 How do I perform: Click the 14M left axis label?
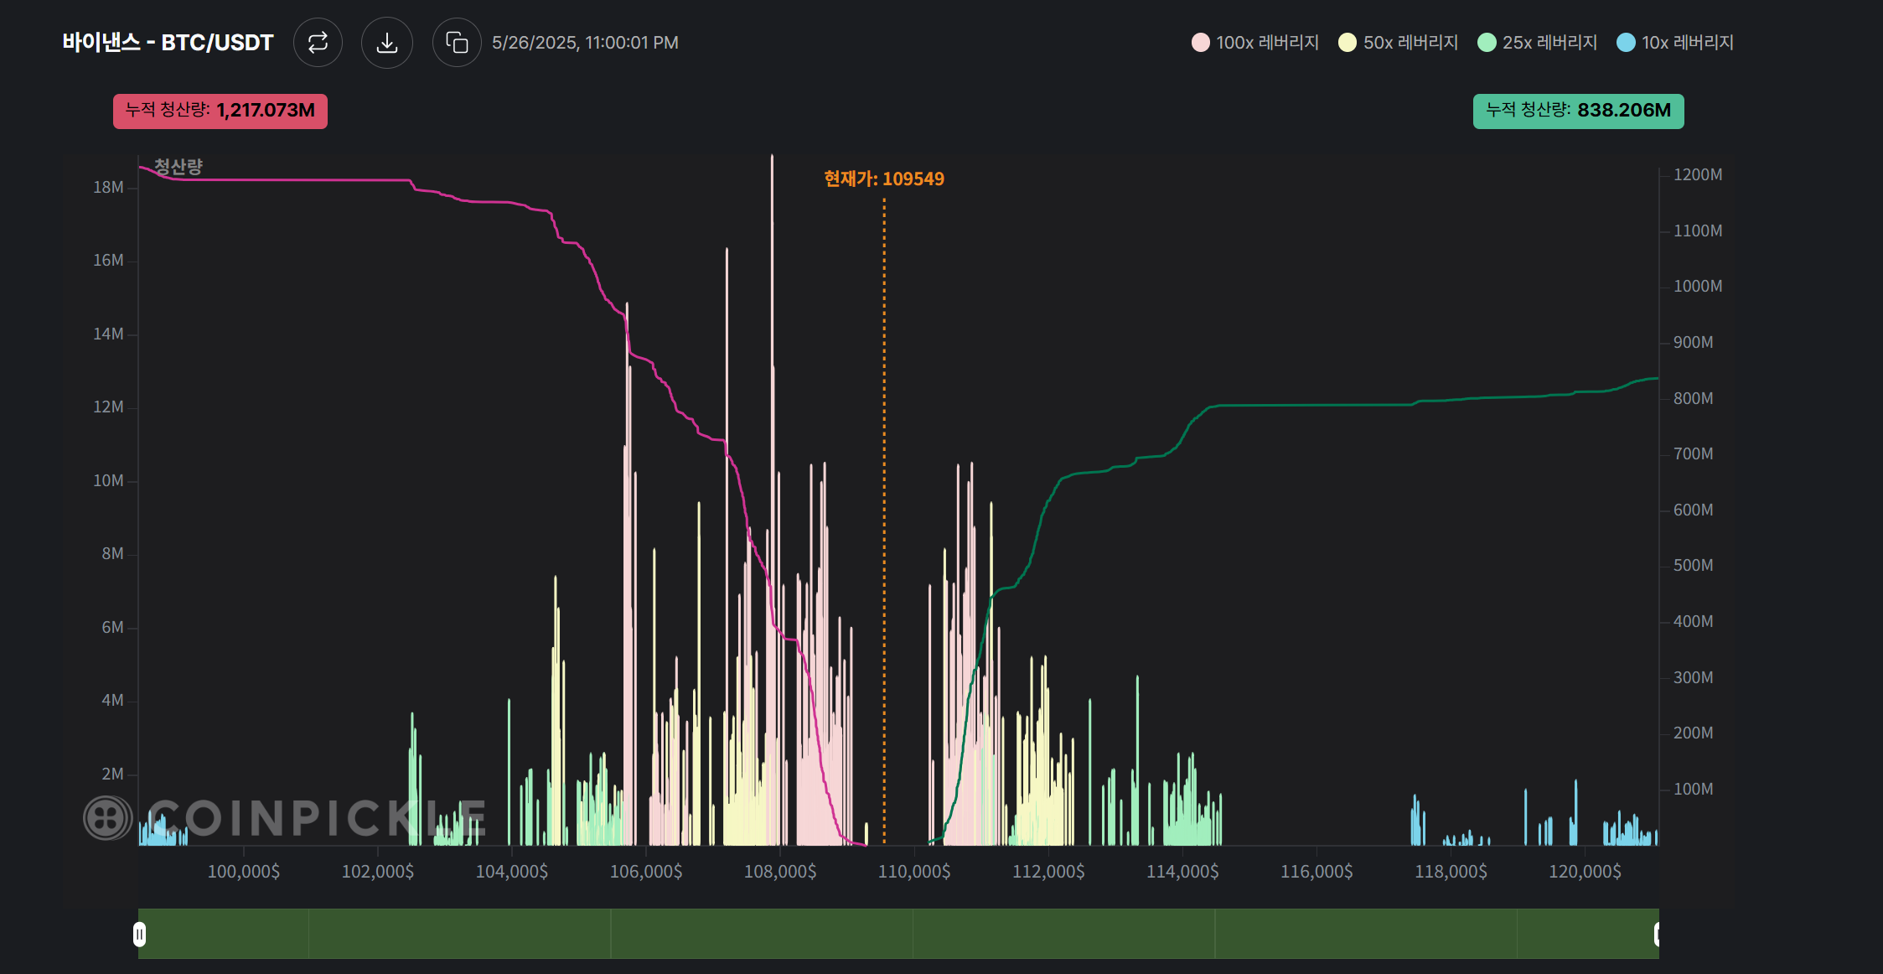[x=108, y=334]
